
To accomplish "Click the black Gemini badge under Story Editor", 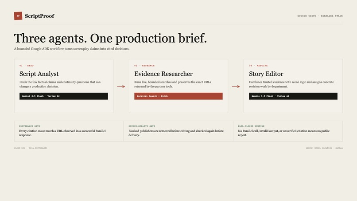I will (x=293, y=96).
